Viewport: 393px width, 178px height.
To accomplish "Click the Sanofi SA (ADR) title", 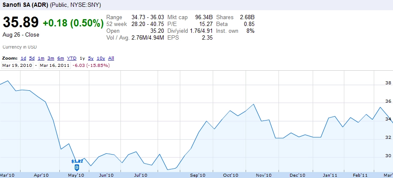I will coord(25,5).
